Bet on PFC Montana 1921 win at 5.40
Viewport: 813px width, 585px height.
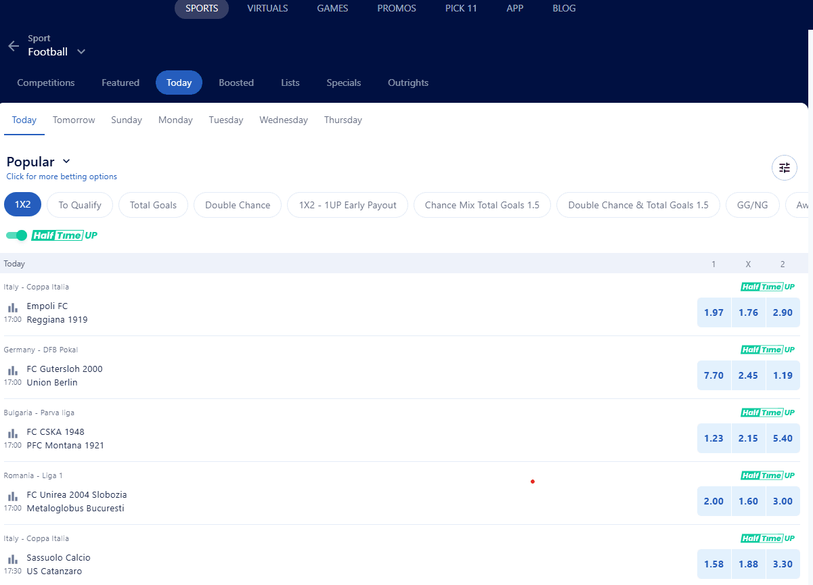(x=783, y=438)
